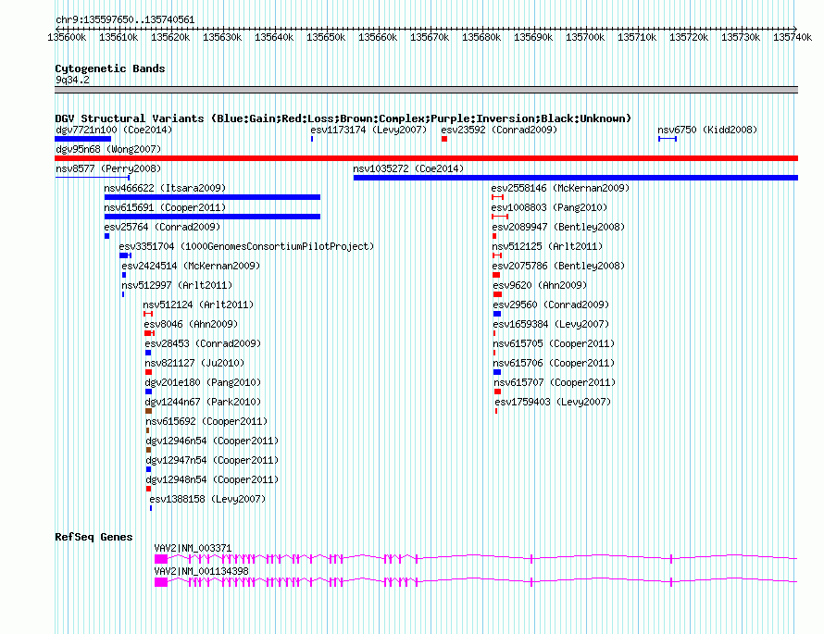
Task: Open esv8046 (Ahn2009) variant label
Action: pyautogui.click(x=191, y=324)
